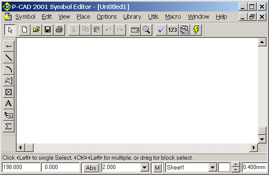Redo the last undone action

120,30
